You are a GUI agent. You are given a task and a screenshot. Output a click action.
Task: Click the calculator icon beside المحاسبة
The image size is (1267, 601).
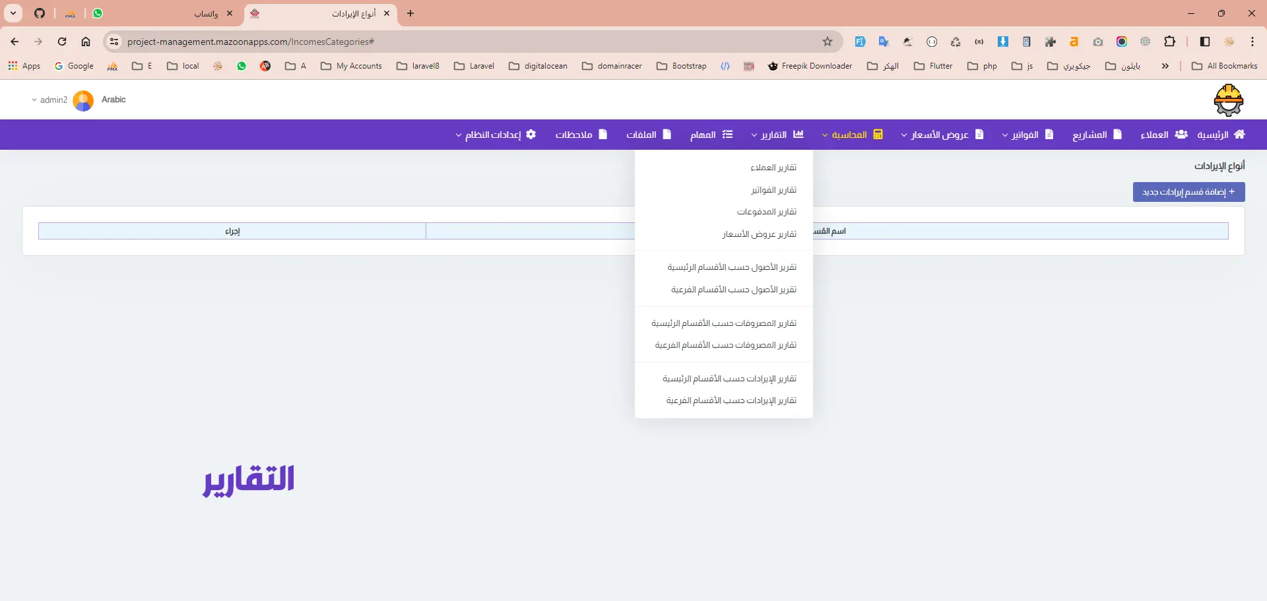[878, 135]
